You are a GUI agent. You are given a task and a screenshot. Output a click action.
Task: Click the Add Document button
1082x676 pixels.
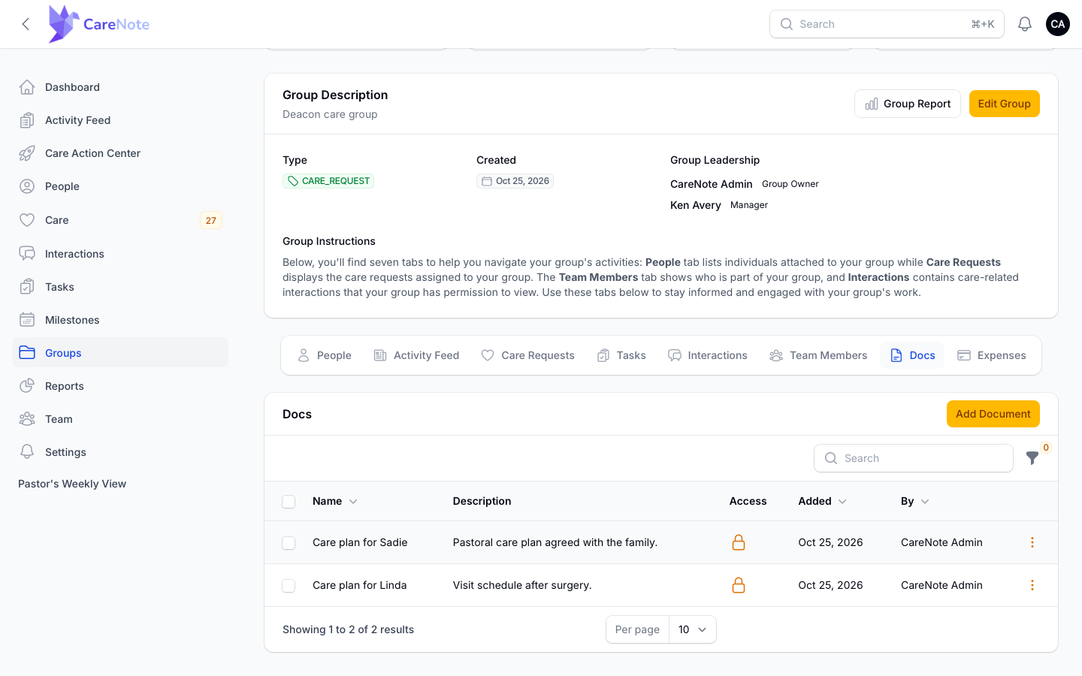click(x=993, y=414)
